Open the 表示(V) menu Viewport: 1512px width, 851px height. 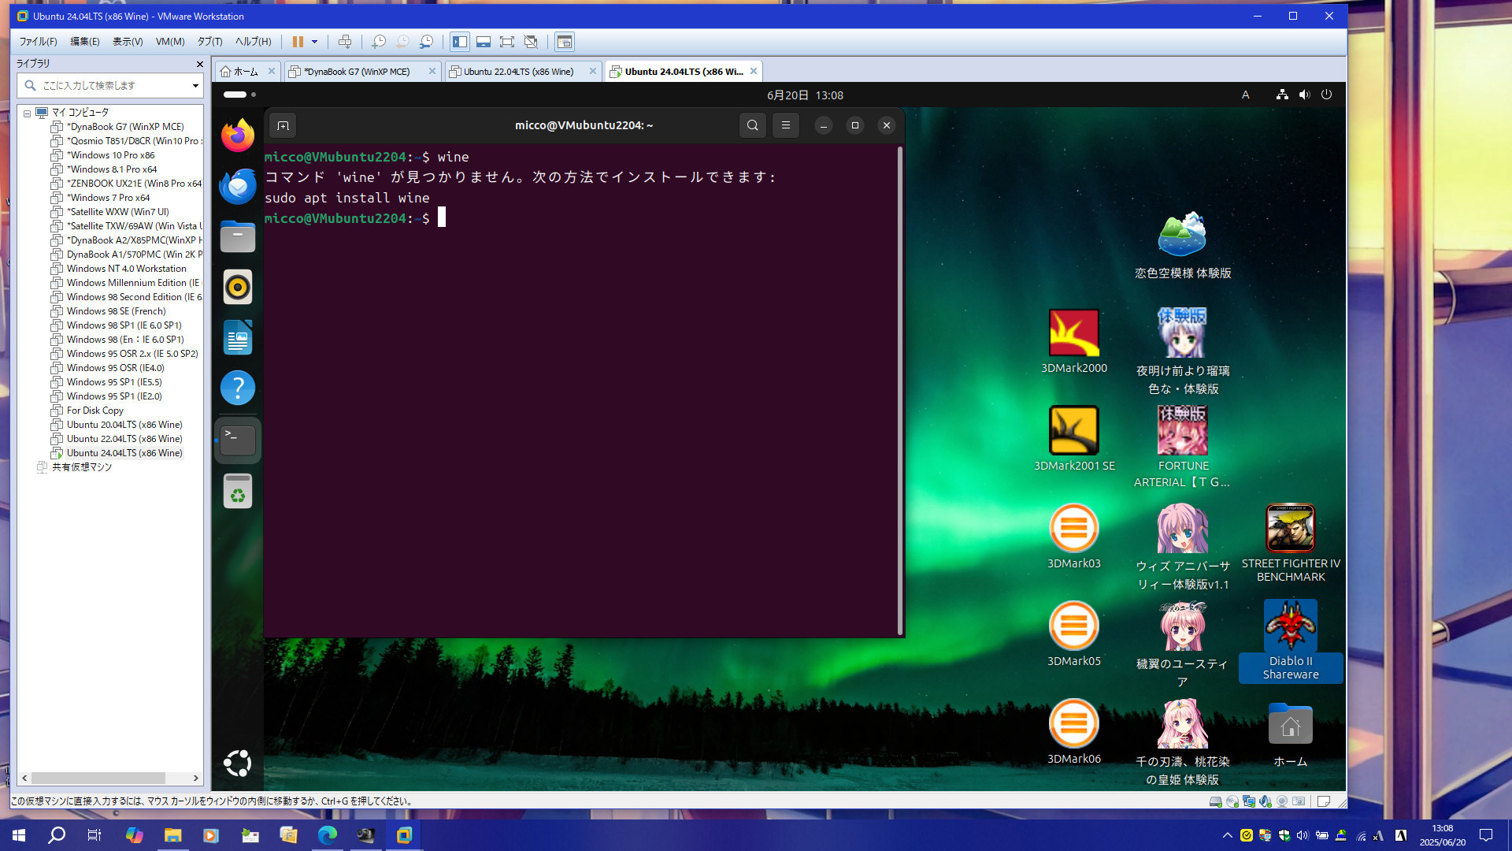[127, 42]
